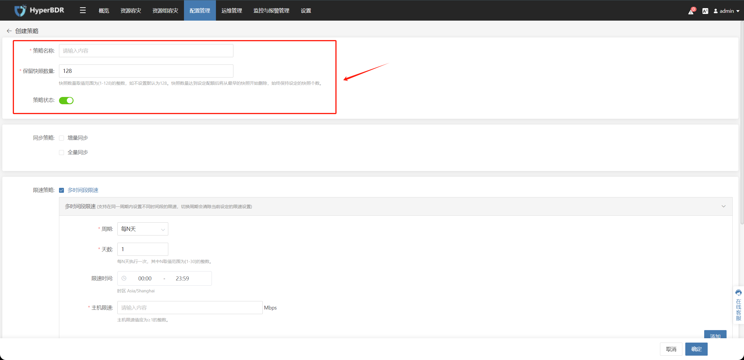Open the 监控与报警管理 menu
The image size is (744, 360).
click(x=271, y=10)
